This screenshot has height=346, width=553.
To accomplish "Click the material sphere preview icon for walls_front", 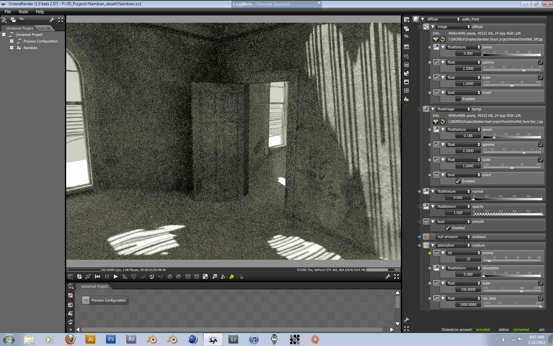I will 416,19.
